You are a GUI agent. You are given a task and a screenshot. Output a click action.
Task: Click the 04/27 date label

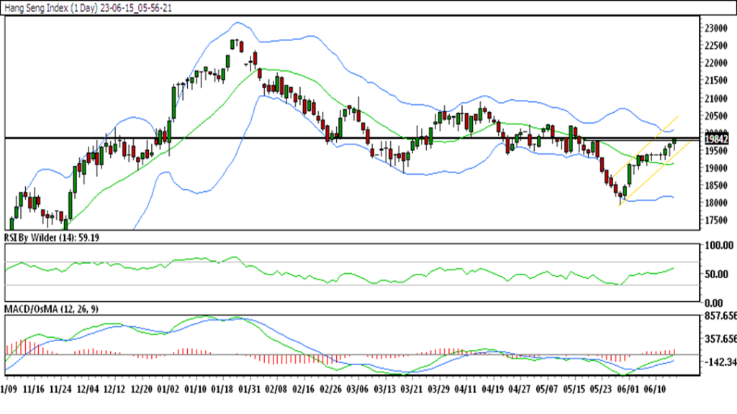520,390
